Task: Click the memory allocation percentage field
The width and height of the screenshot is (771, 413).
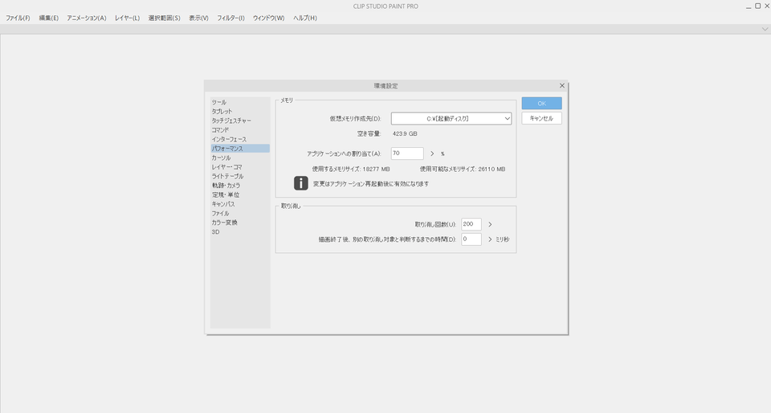Action: (407, 153)
